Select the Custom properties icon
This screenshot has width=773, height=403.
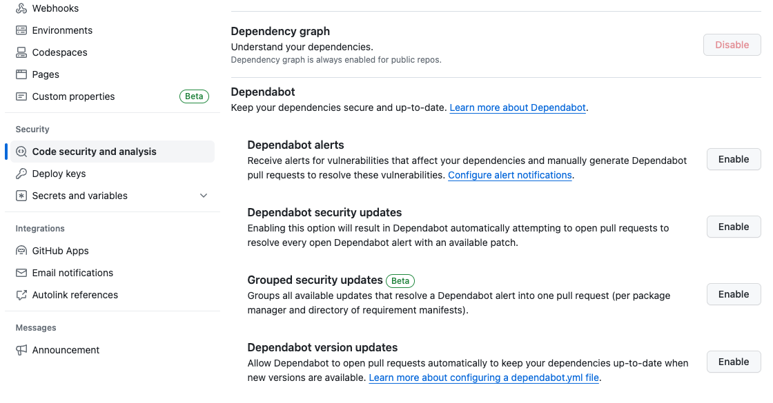click(x=19, y=96)
